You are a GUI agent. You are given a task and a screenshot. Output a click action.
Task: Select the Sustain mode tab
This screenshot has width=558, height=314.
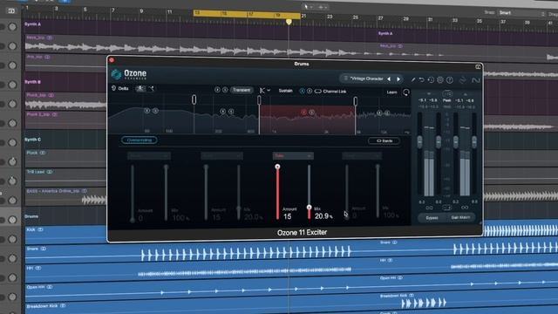coord(285,91)
